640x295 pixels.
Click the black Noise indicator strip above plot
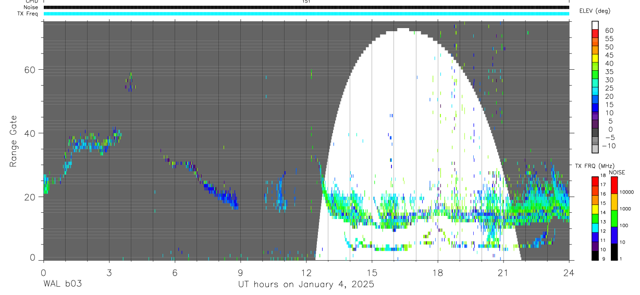click(x=306, y=7)
